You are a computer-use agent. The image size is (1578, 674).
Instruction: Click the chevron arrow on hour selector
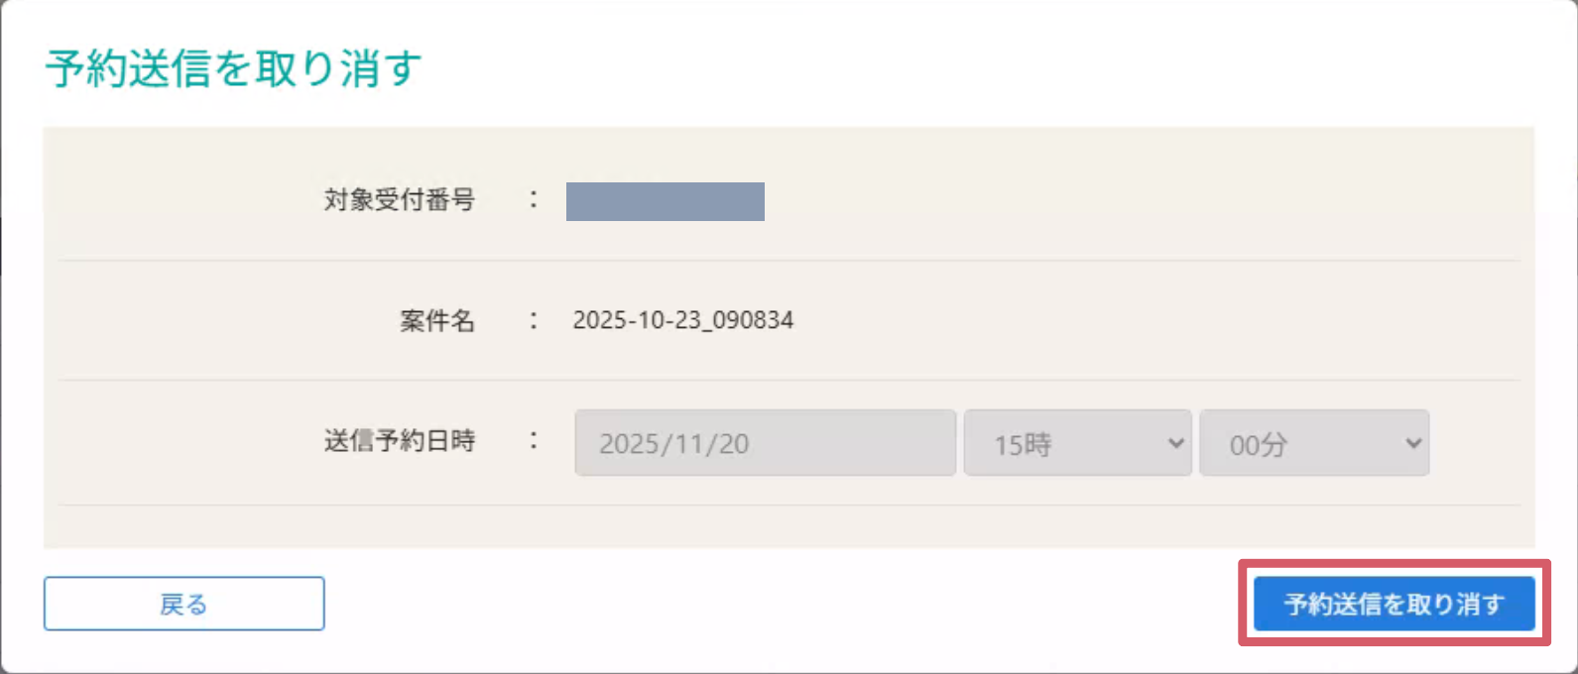[1175, 443]
